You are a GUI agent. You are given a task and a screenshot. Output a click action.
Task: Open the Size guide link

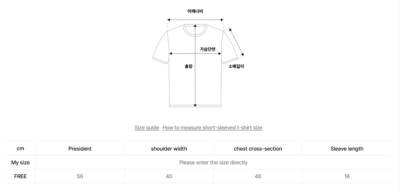click(x=147, y=128)
